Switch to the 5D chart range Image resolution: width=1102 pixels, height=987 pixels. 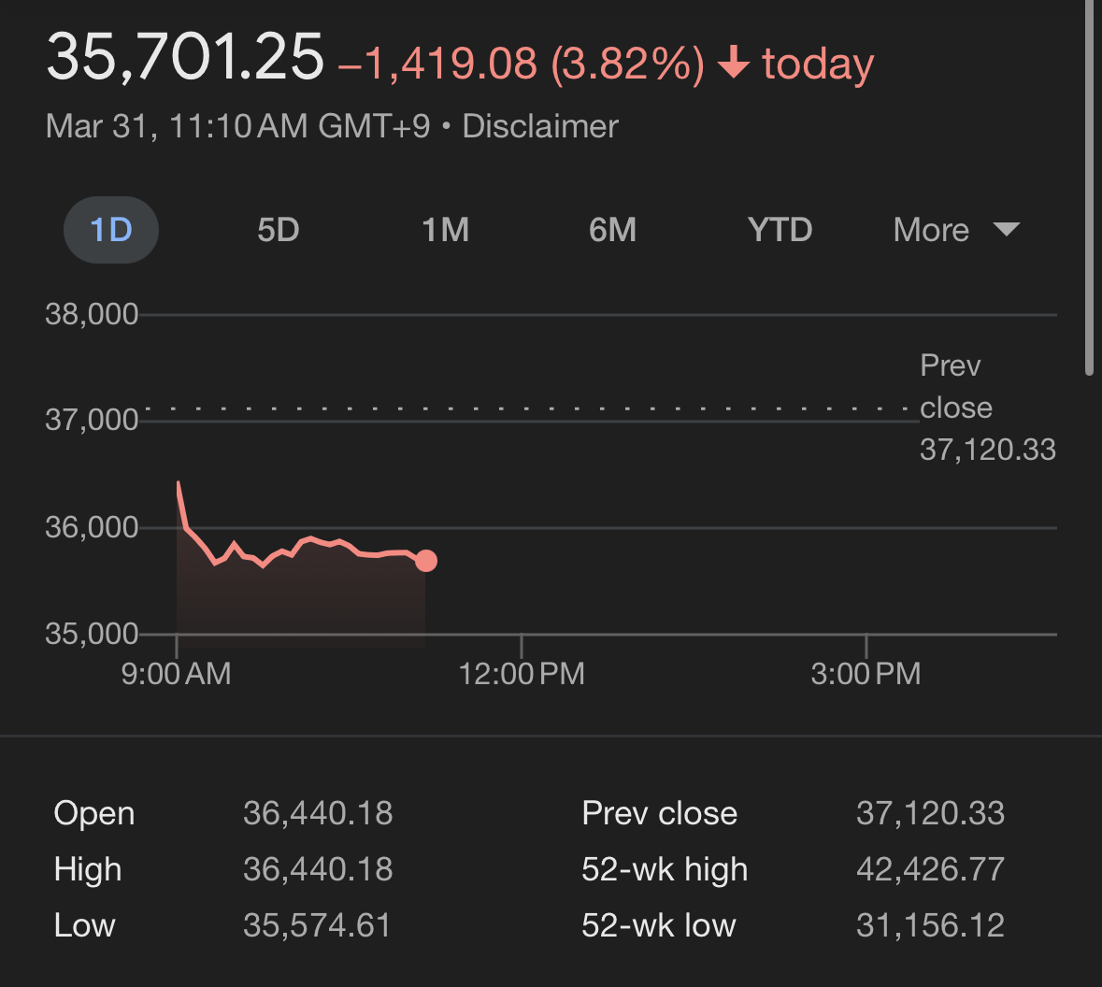tap(278, 230)
